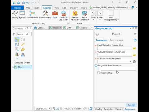Viewport: 149px width, 112px height.
Task: List layers by editing
Action: [23, 44]
